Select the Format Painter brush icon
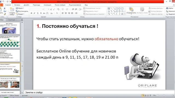 5,14
